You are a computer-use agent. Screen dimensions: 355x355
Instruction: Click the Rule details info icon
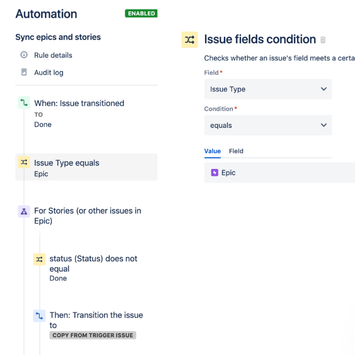(x=24, y=55)
